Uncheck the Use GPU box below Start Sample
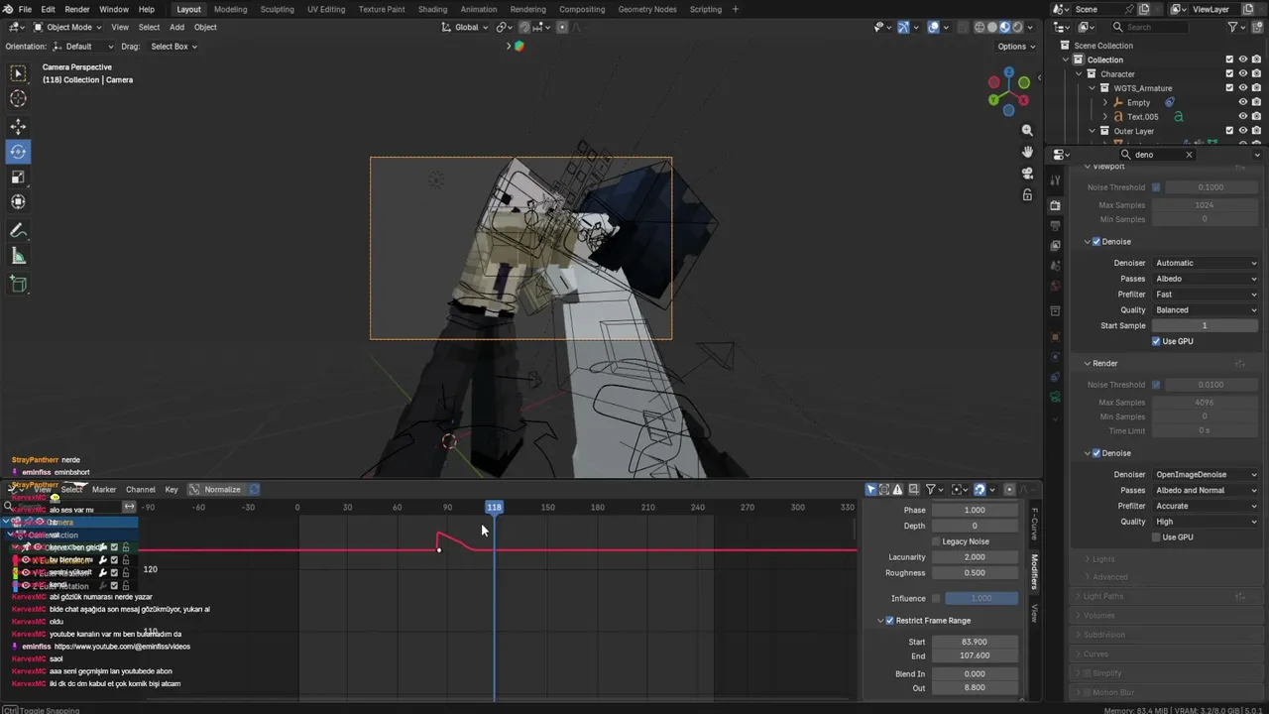This screenshot has height=714, width=1269. coord(1156,341)
